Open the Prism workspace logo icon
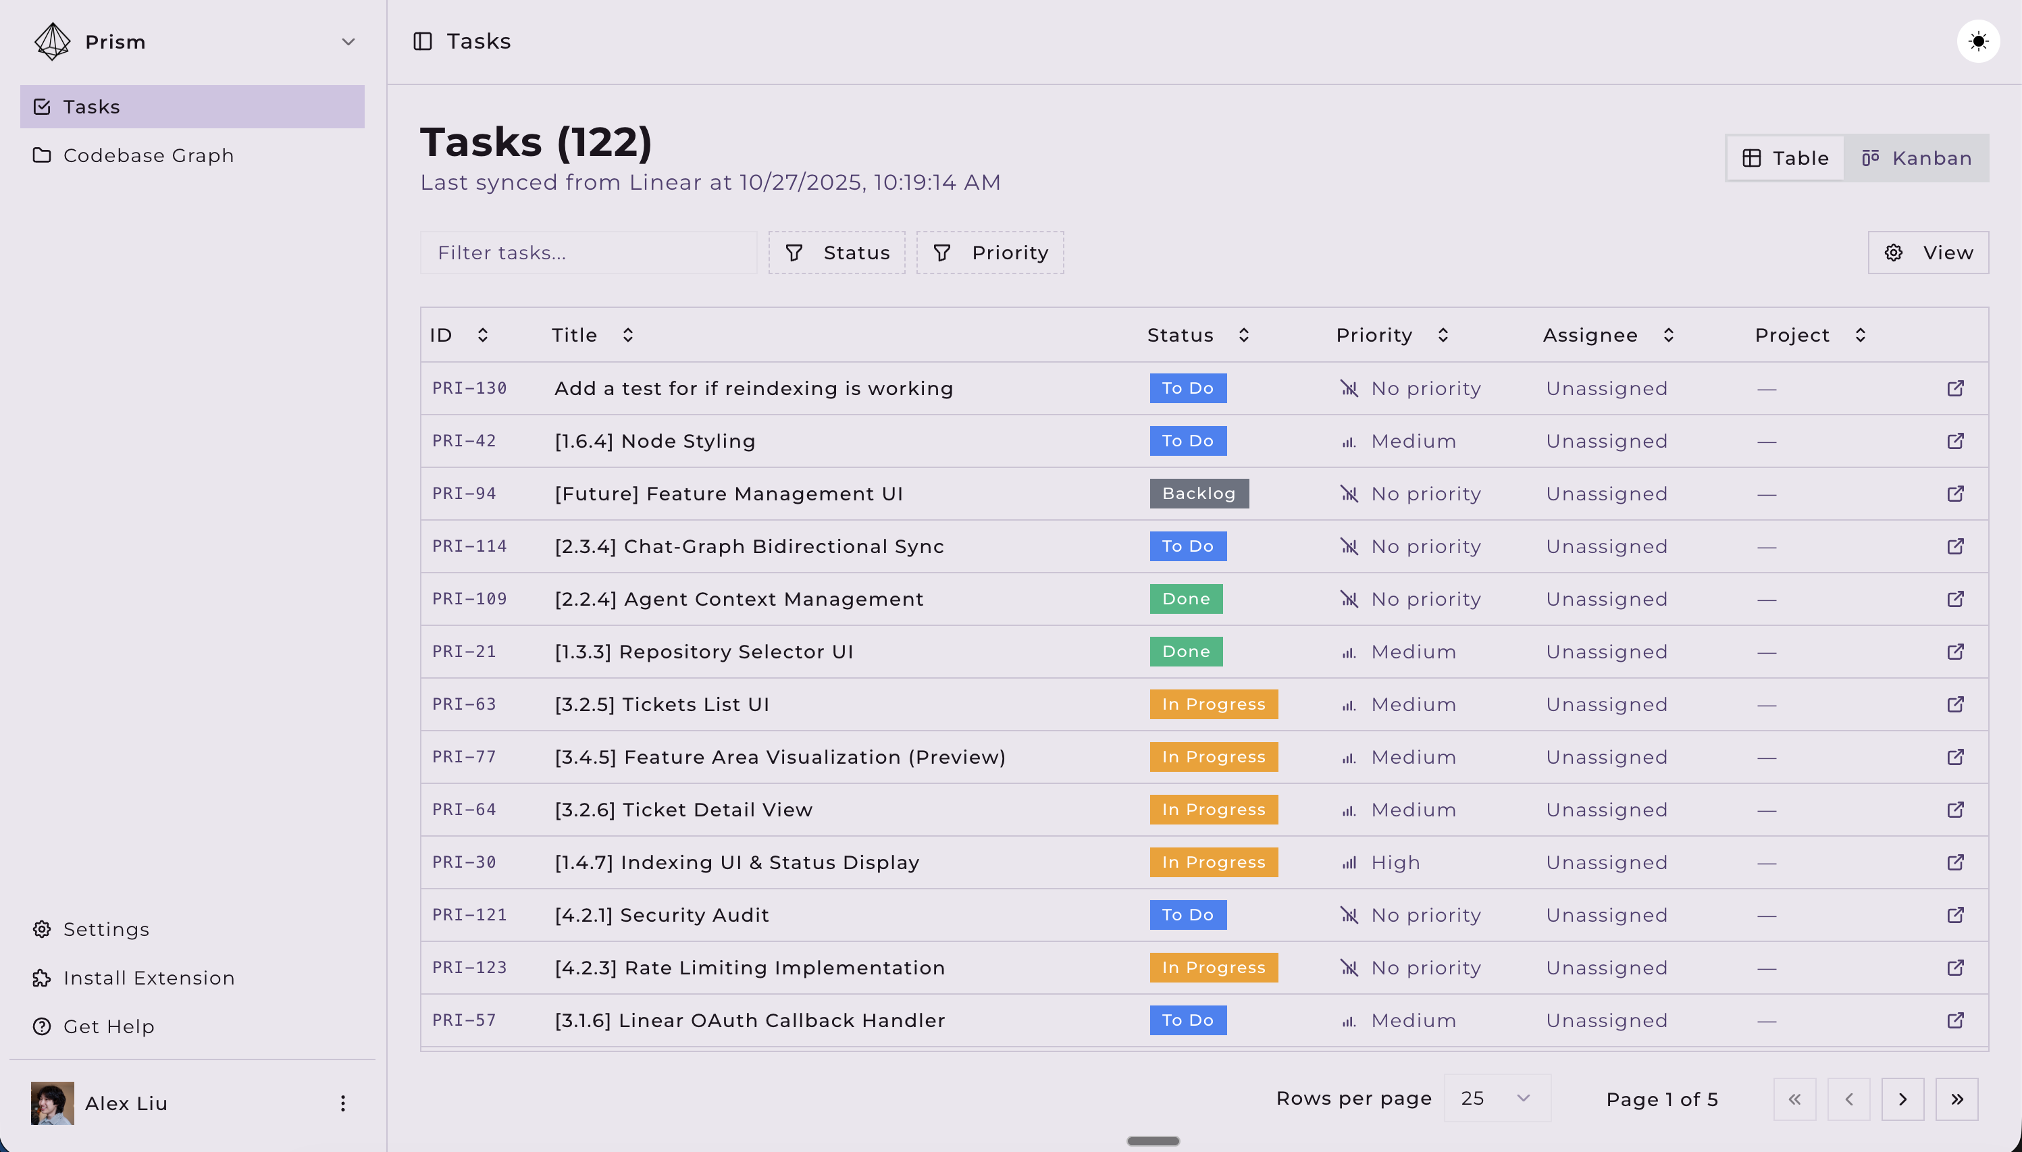This screenshot has width=2022, height=1152. click(51, 41)
